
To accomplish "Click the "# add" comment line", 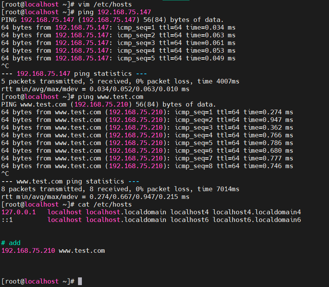I will pos(11,243).
